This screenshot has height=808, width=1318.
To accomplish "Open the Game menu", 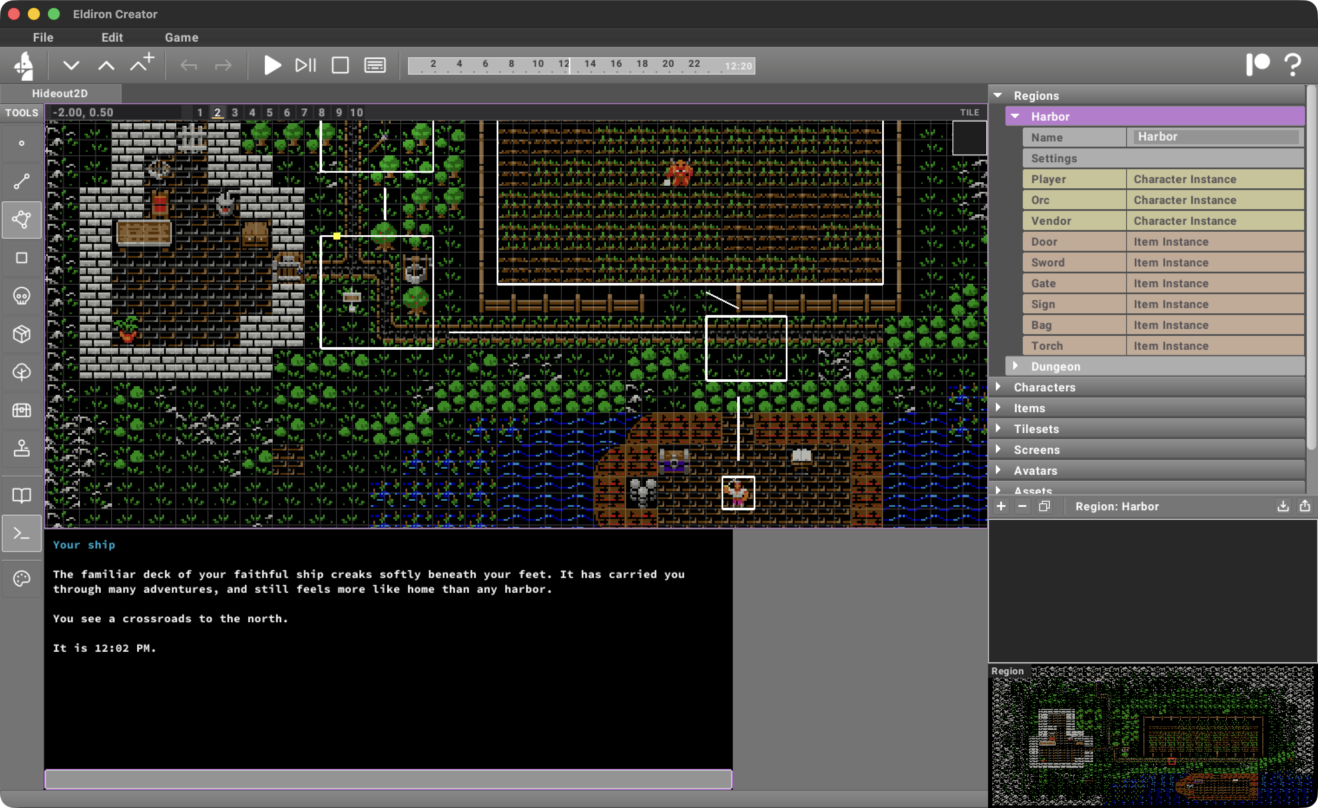I will (181, 37).
